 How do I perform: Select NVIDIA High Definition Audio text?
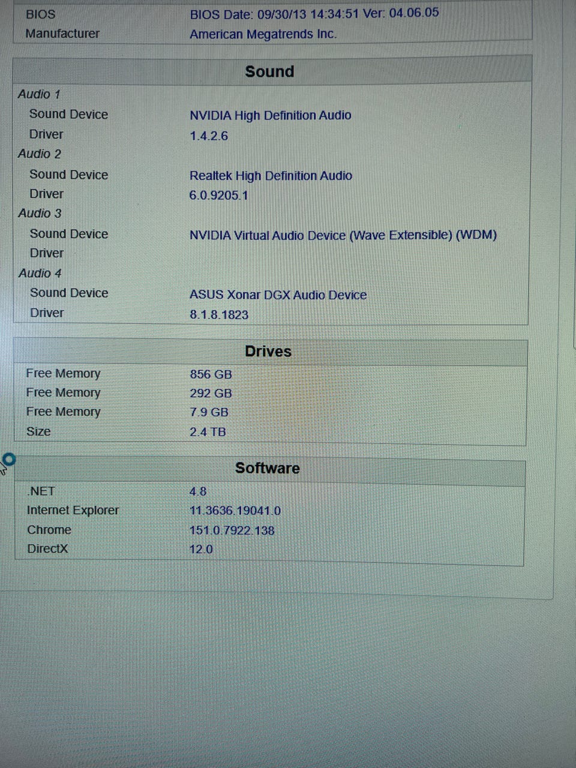pyautogui.click(x=271, y=115)
